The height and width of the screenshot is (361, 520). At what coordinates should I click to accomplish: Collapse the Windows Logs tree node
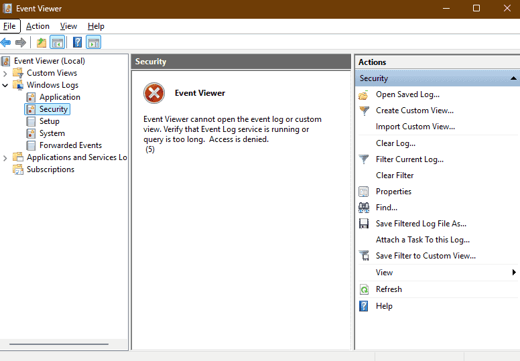point(5,85)
